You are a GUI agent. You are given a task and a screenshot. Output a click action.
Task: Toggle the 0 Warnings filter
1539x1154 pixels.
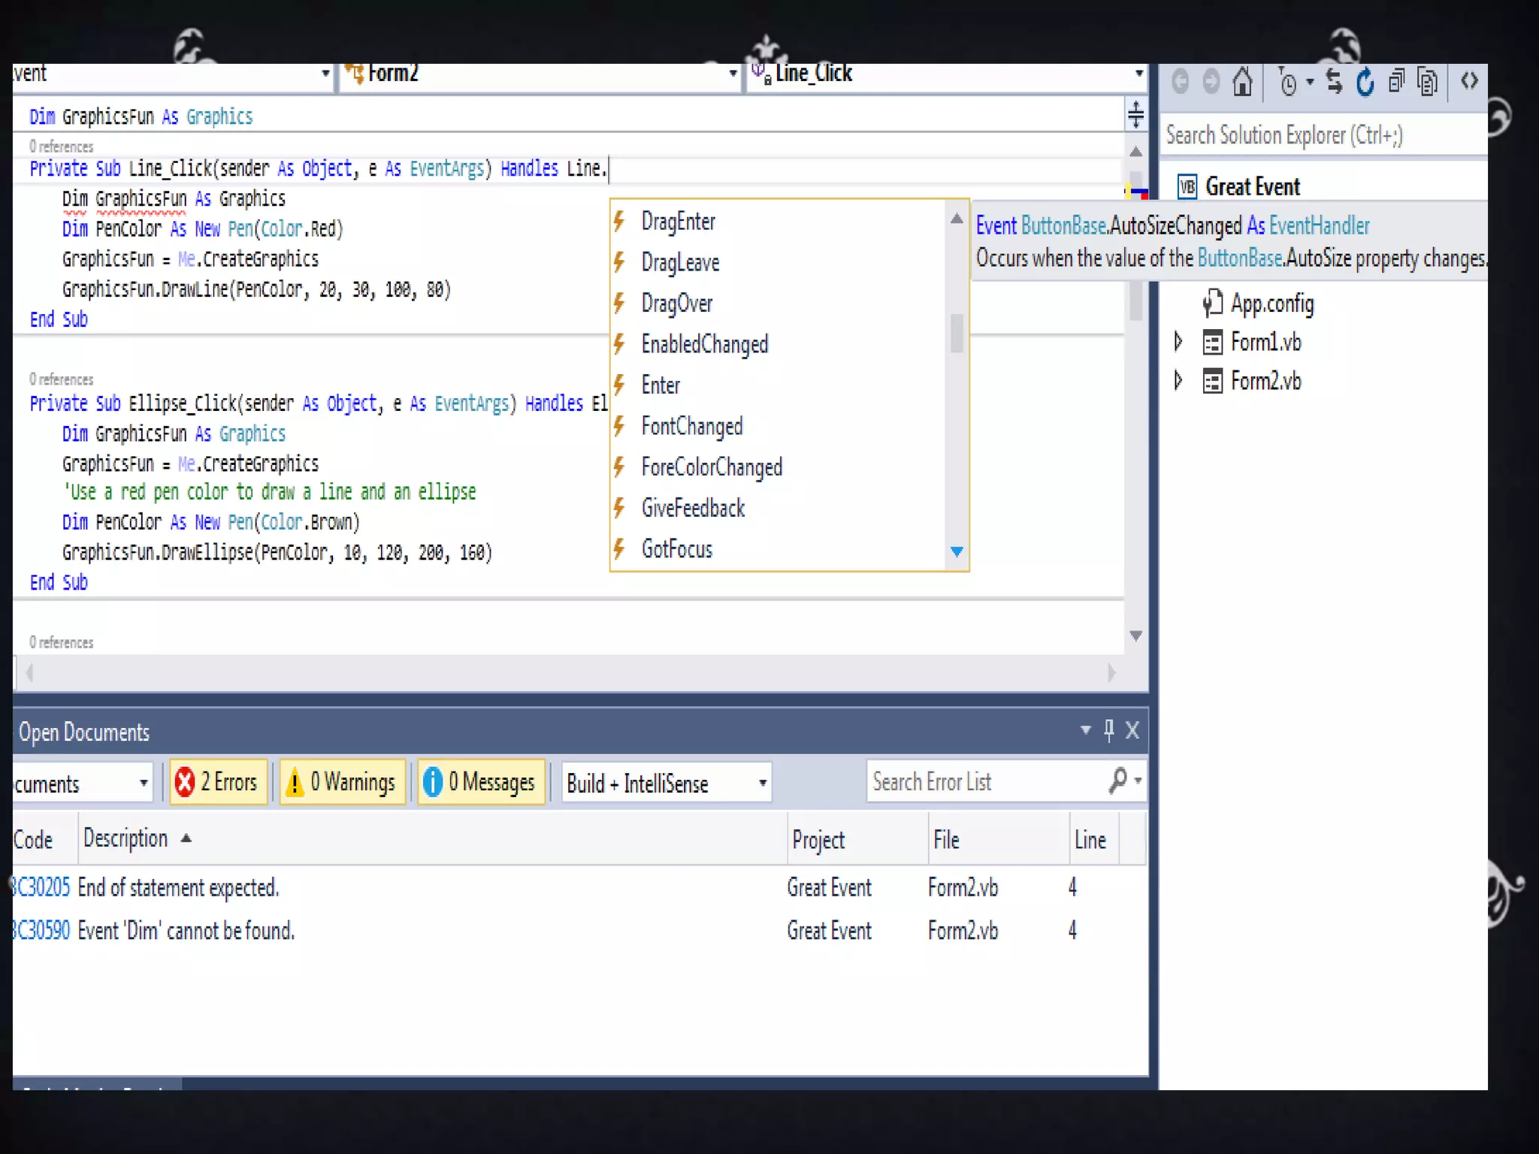coord(342,782)
